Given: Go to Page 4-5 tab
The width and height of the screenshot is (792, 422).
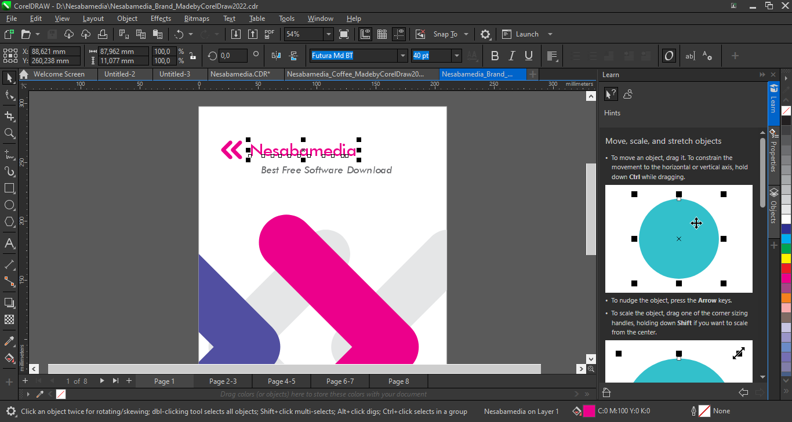Looking at the screenshot, I should click(x=281, y=381).
